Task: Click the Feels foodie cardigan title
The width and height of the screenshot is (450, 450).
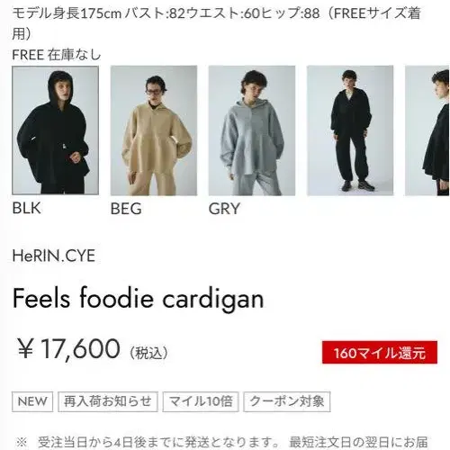Action: click(x=139, y=299)
